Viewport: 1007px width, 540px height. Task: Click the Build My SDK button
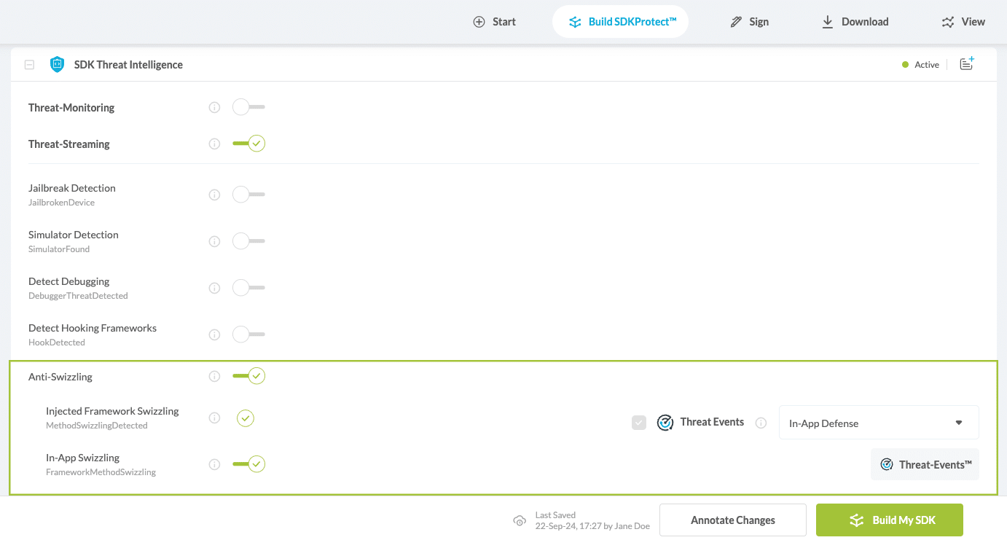click(889, 520)
